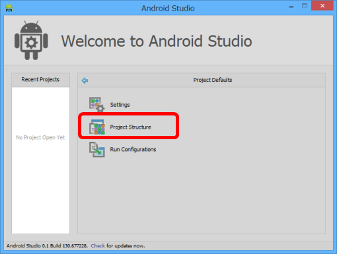Minimize the Android Studio window

291,7
